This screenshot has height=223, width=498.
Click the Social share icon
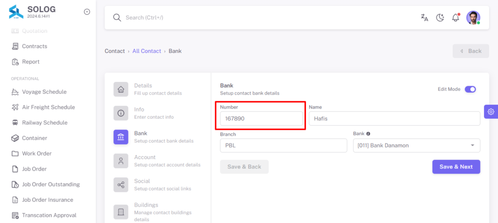click(121, 185)
